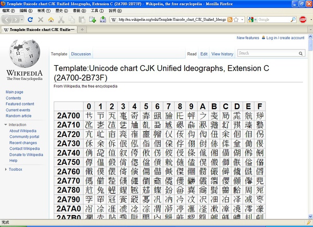This screenshot has width=313, height=227.
Task: Click the column header F in the chart
Action: click(260, 106)
